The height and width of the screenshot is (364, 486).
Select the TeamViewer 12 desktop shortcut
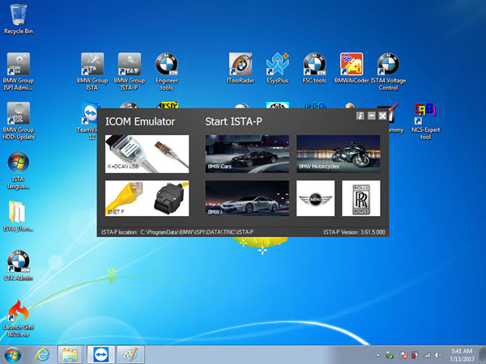[x=88, y=121]
